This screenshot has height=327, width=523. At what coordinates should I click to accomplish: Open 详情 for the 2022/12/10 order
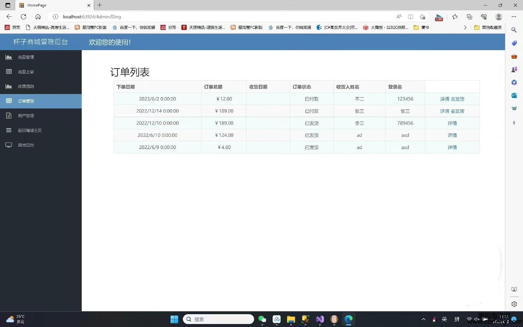(452, 123)
